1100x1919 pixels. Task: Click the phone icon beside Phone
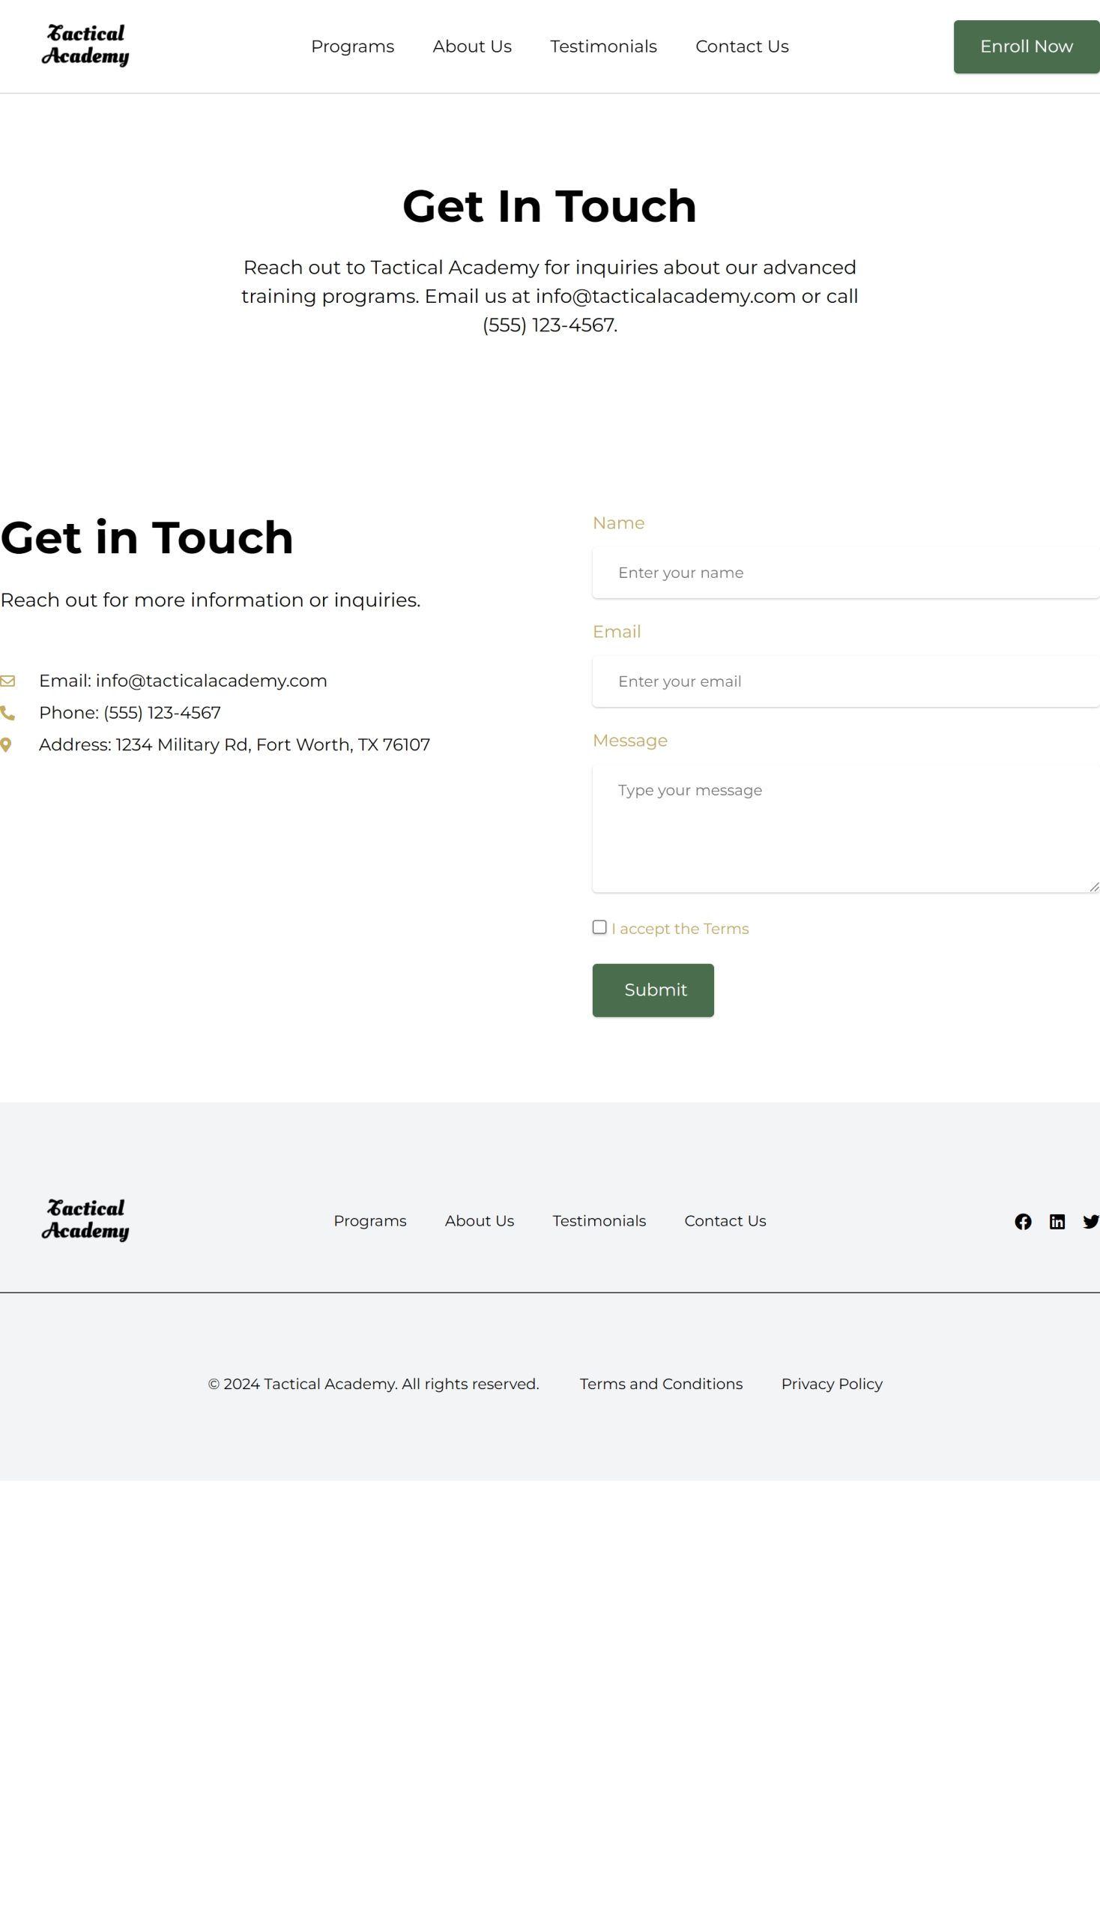(x=7, y=713)
